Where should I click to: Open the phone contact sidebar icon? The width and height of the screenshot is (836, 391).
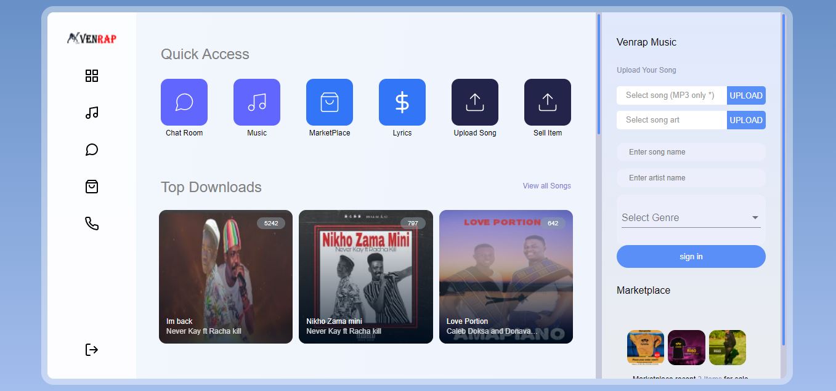click(92, 224)
